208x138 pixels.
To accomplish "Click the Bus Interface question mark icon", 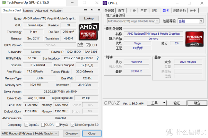I will 98,58.
